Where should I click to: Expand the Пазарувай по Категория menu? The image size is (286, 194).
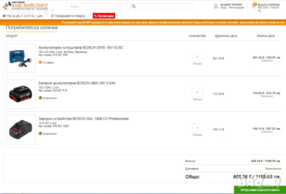(28, 16)
